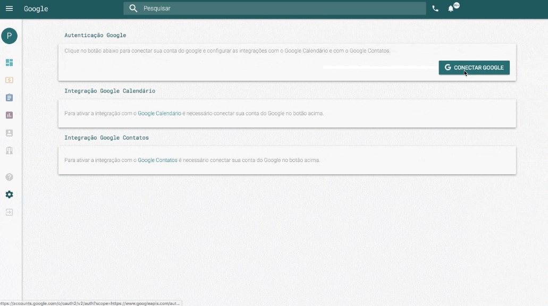This screenshot has width=548, height=306.
Task: Click the text starting 'Clique no botão abaixo'
Action: (227, 50)
